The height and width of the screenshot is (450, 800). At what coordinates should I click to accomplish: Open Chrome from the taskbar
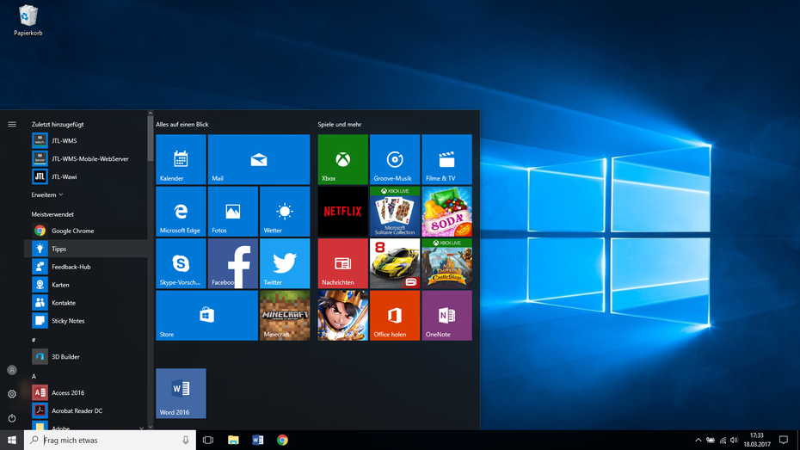tap(282, 440)
